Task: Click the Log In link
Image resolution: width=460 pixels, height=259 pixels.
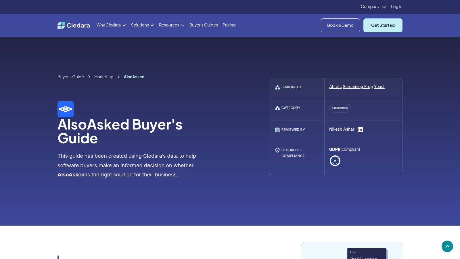Action: pyautogui.click(x=397, y=7)
